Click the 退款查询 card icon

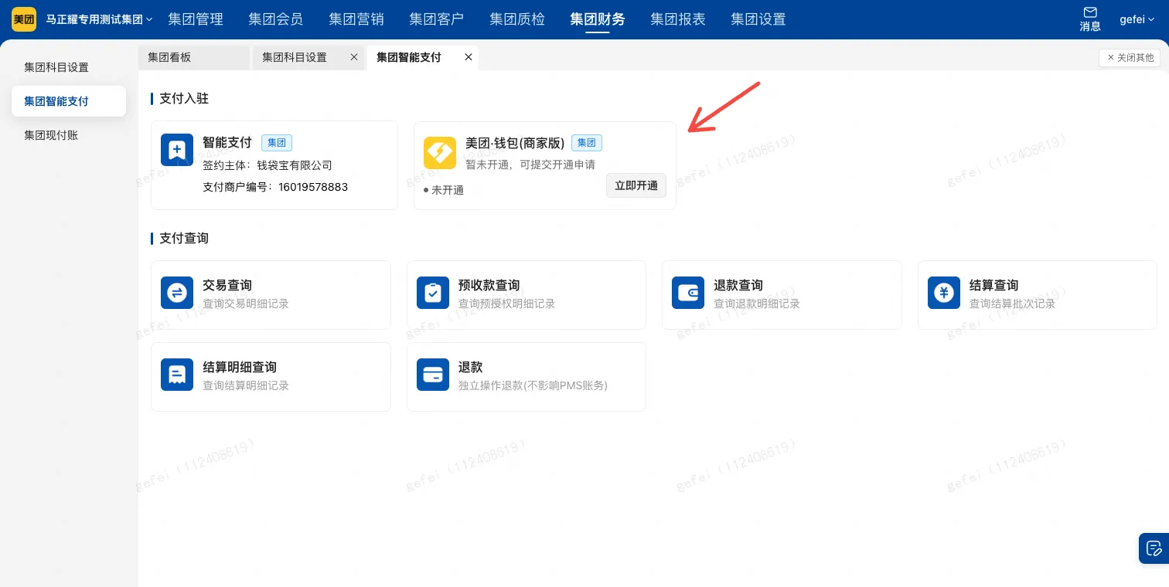click(x=688, y=293)
